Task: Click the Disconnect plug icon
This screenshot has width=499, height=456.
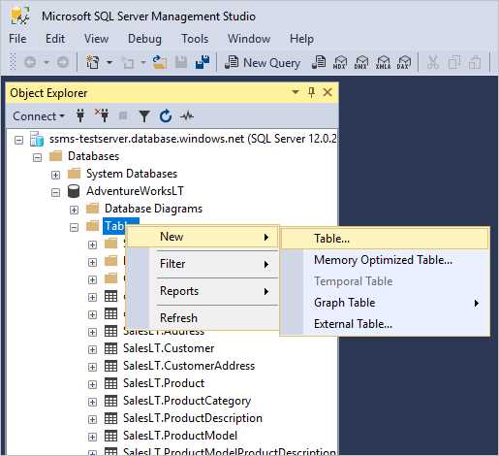Action: pyautogui.click(x=102, y=115)
